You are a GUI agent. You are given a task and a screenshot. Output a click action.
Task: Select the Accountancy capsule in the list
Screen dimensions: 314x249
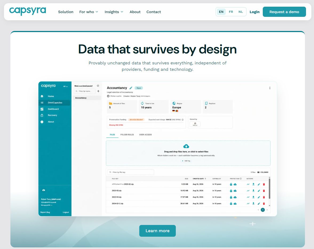pos(87,98)
